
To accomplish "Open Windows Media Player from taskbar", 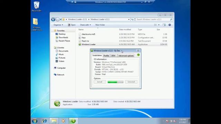I will pos(63,121).
